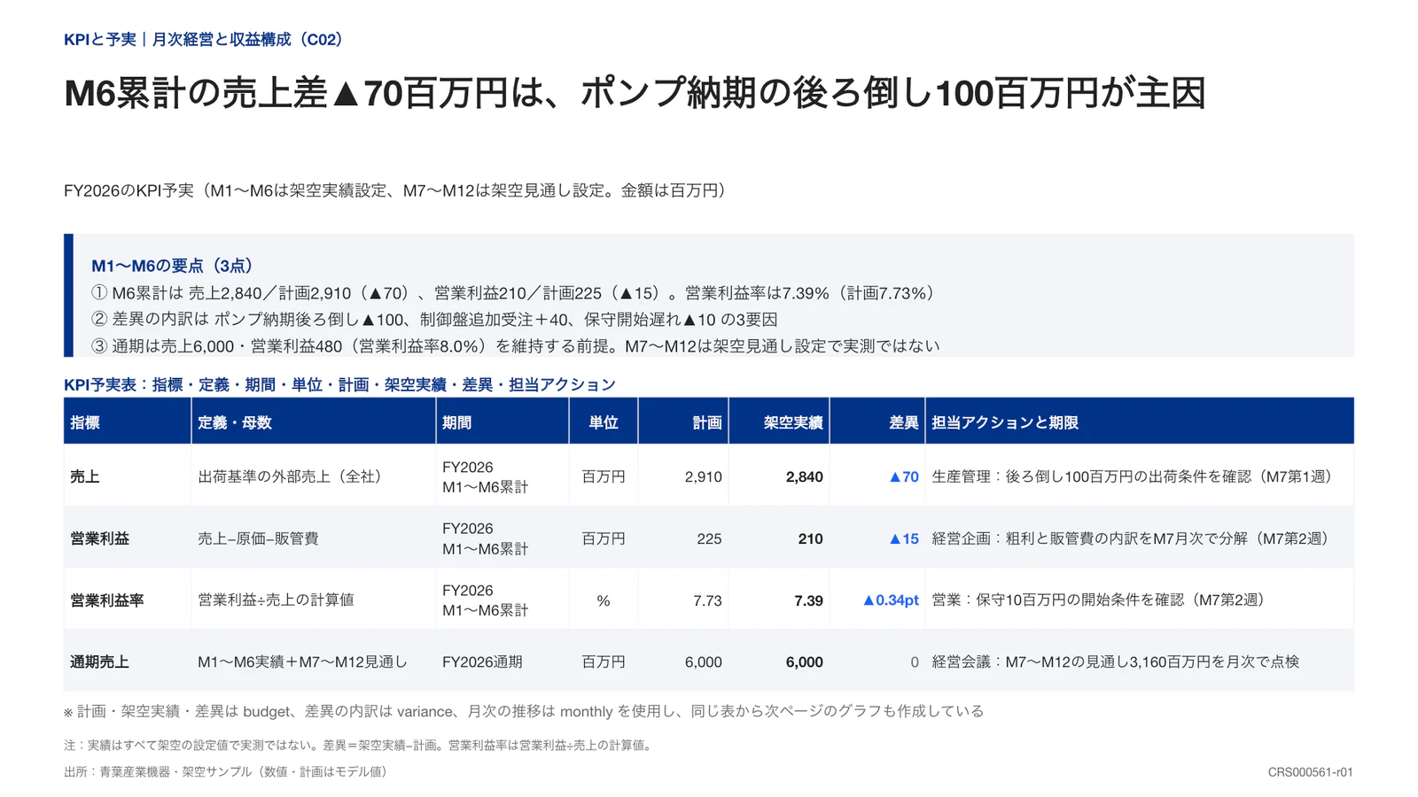Viewport: 1418px width, 797px height.
Task: Click bullet ① about 'M6累計は 売上2,840／計画2,910'
Action: (516, 293)
